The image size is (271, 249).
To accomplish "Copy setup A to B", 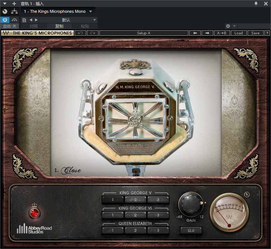I will click(x=222, y=33).
